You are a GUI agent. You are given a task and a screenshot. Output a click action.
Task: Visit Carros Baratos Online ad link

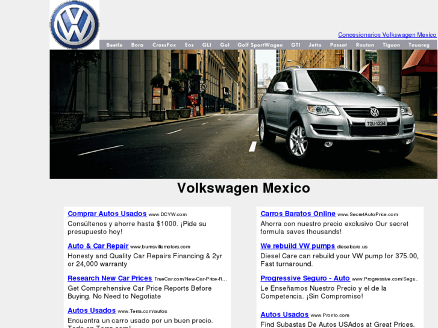(298, 214)
